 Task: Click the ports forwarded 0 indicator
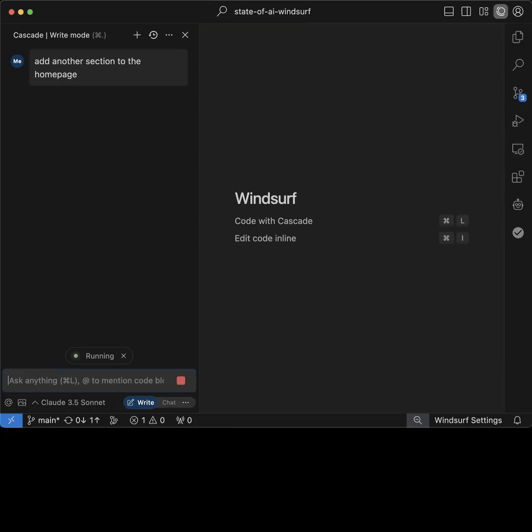point(184,420)
